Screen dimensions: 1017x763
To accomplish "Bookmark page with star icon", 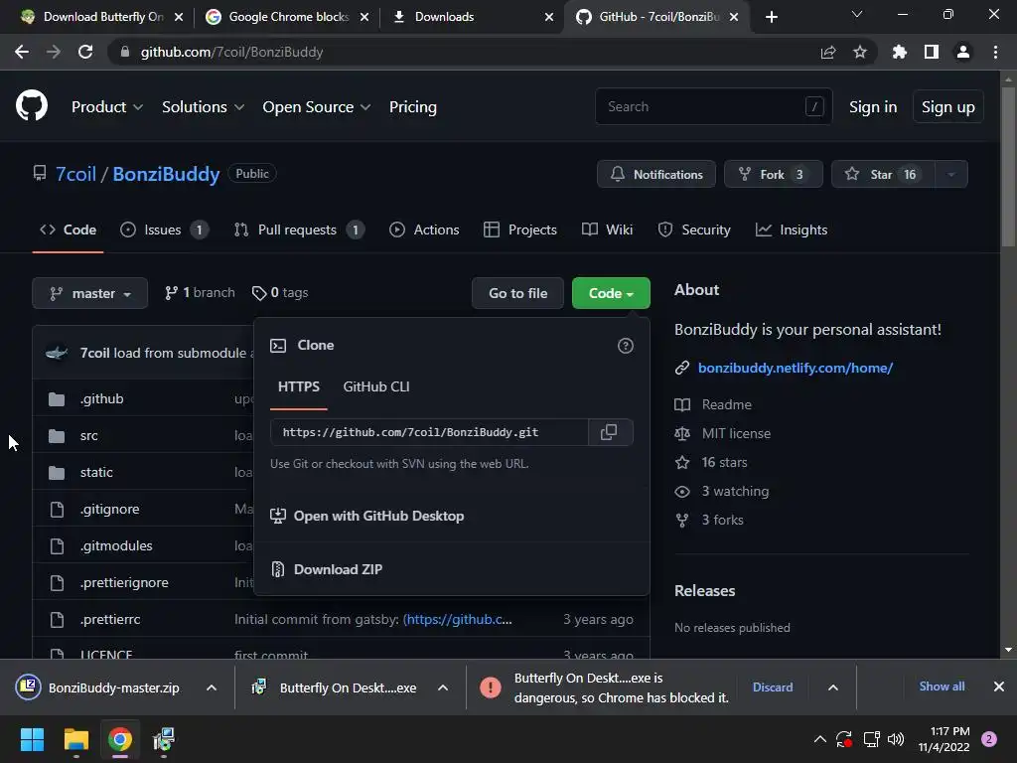I will (860, 52).
